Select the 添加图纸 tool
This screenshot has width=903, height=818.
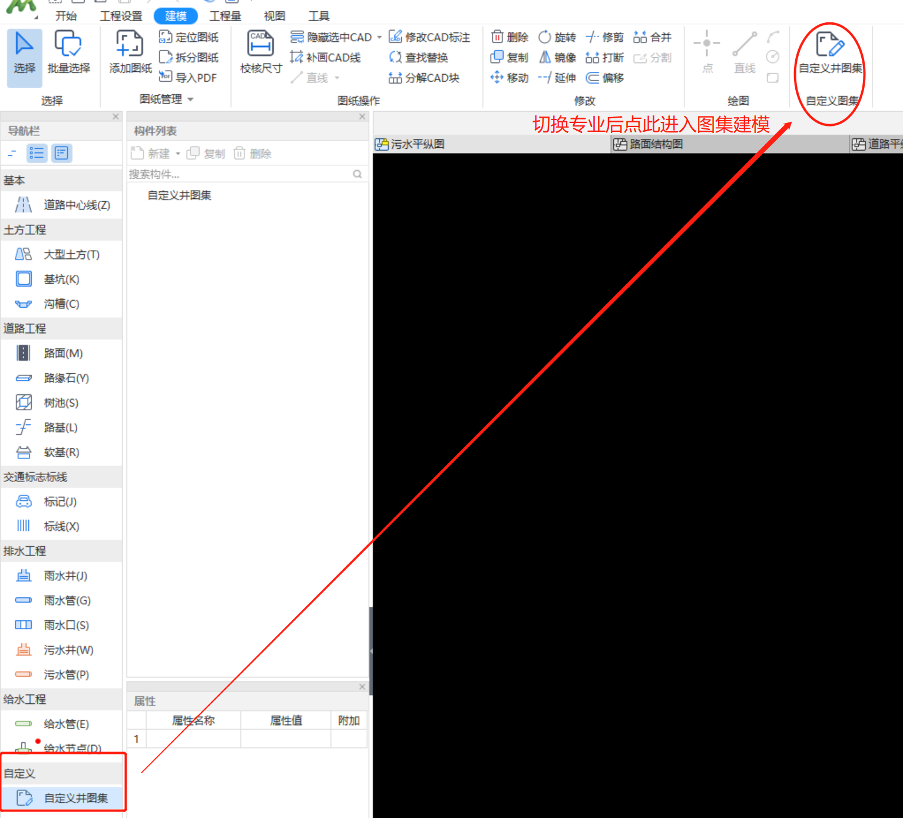click(x=130, y=52)
